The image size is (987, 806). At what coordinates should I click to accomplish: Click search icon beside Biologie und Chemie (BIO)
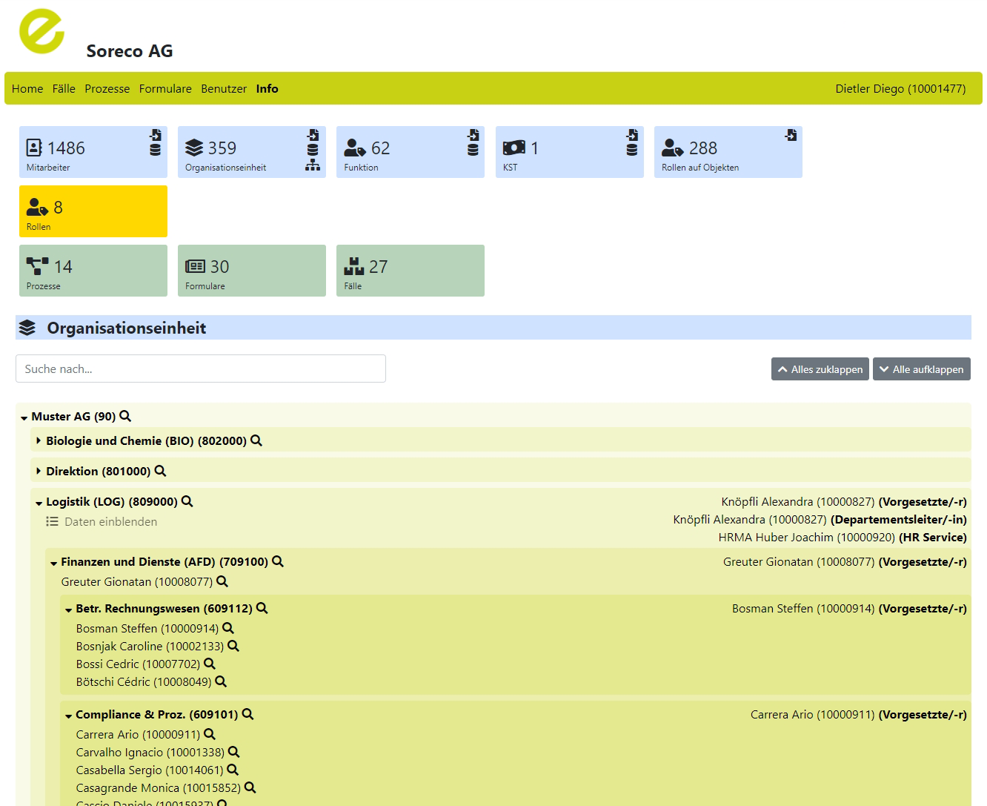256,440
